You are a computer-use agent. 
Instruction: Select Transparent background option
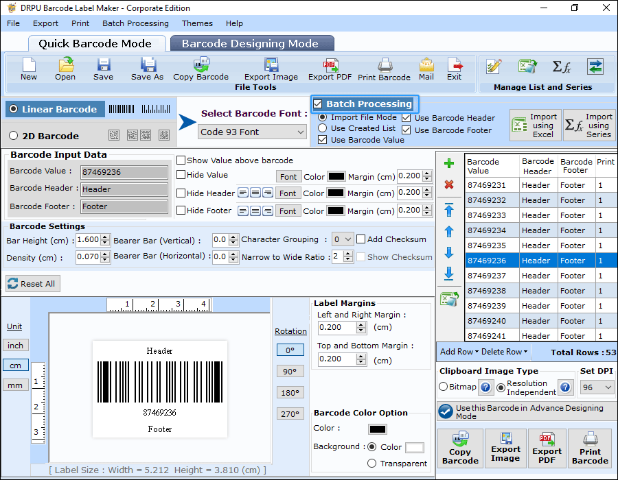(x=371, y=464)
